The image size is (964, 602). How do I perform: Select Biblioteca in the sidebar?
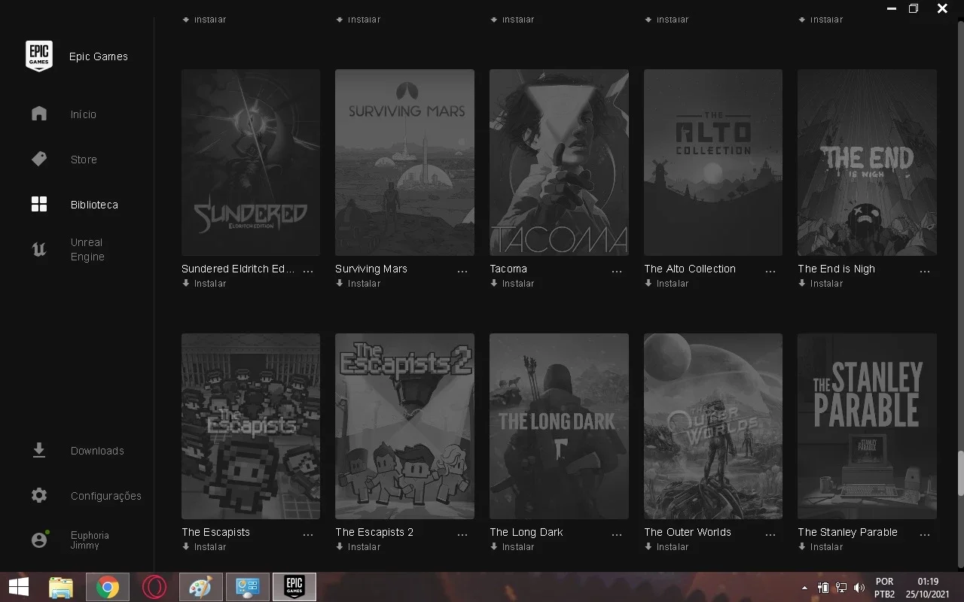[x=94, y=205]
